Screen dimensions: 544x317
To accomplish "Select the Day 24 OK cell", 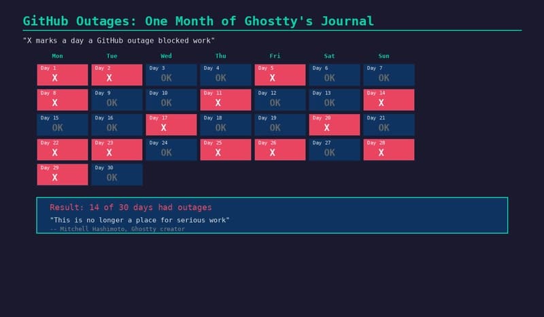I will coord(171,149).
